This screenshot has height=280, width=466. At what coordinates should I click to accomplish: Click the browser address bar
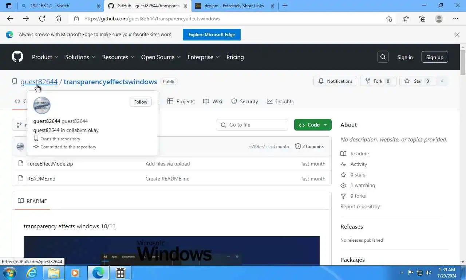[x=226, y=19]
